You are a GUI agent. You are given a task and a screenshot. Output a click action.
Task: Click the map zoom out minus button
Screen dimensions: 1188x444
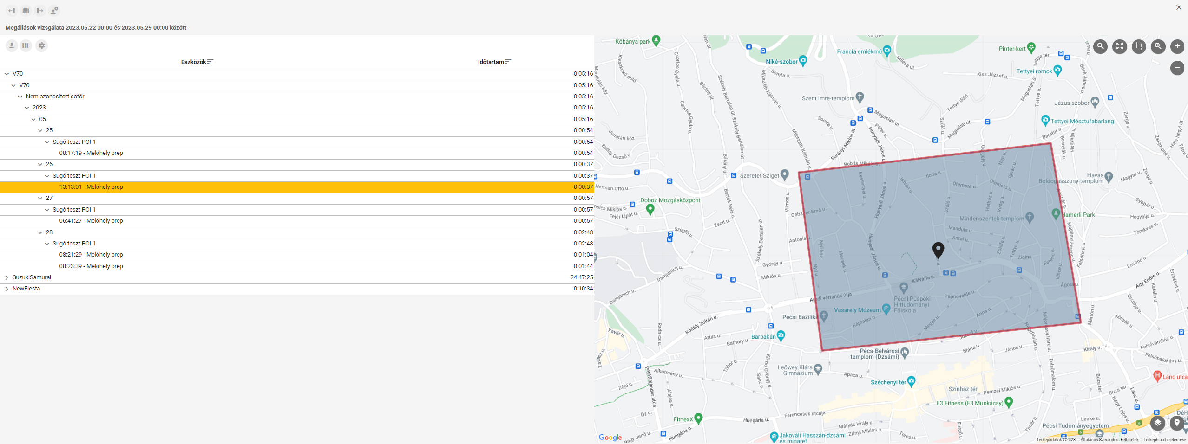(x=1177, y=68)
